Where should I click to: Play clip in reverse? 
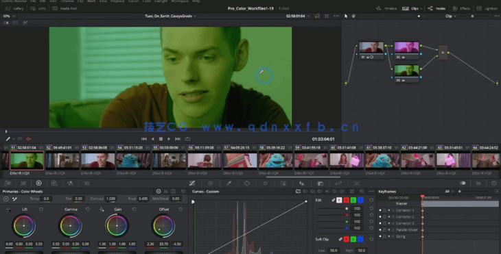click(x=152, y=139)
